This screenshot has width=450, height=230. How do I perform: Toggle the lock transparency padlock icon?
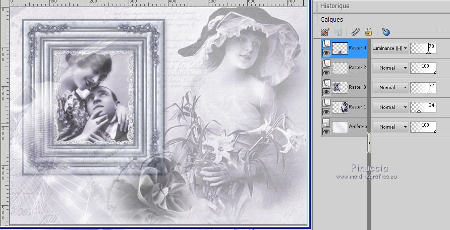coord(369,32)
